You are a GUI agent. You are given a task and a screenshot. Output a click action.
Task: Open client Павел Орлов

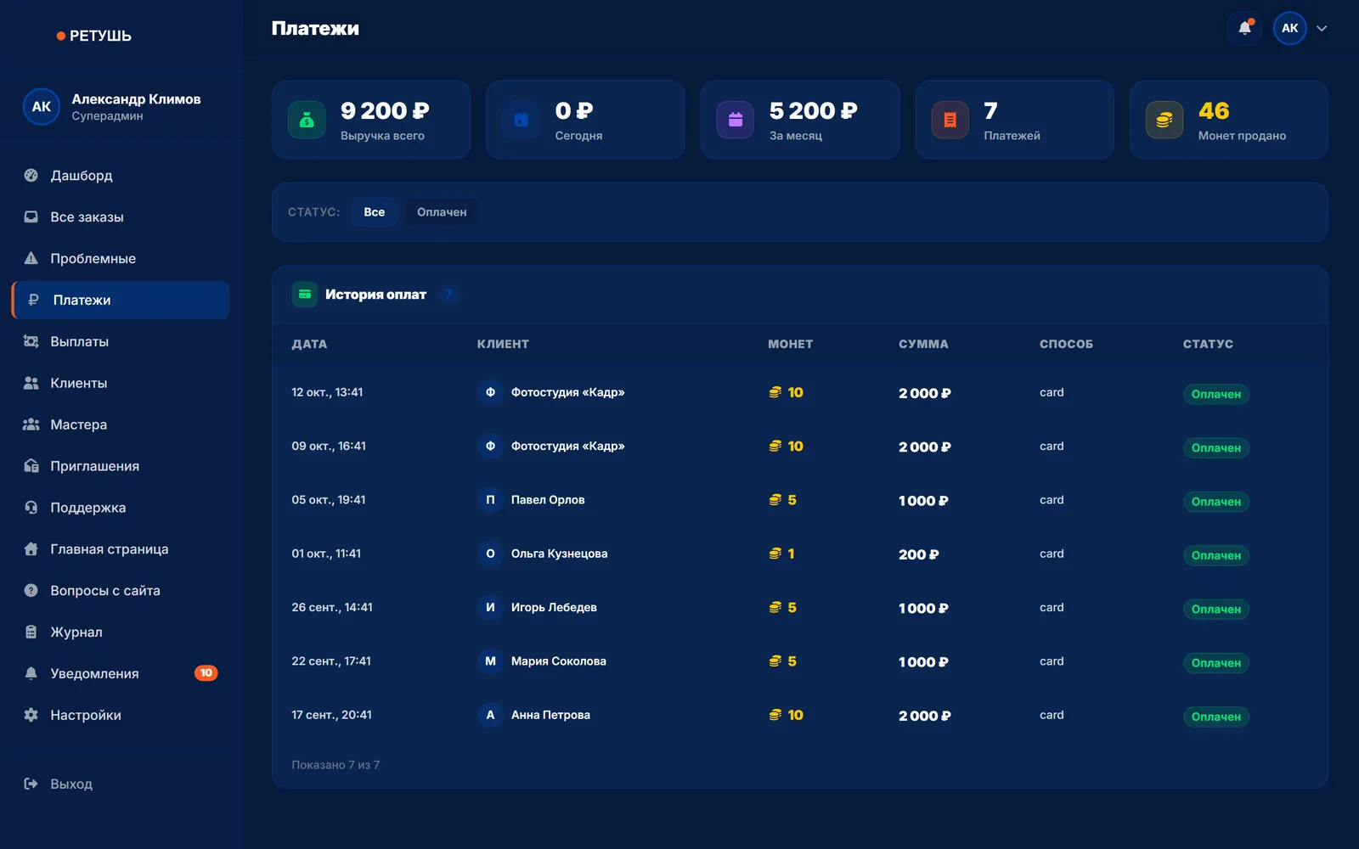click(548, 500)
